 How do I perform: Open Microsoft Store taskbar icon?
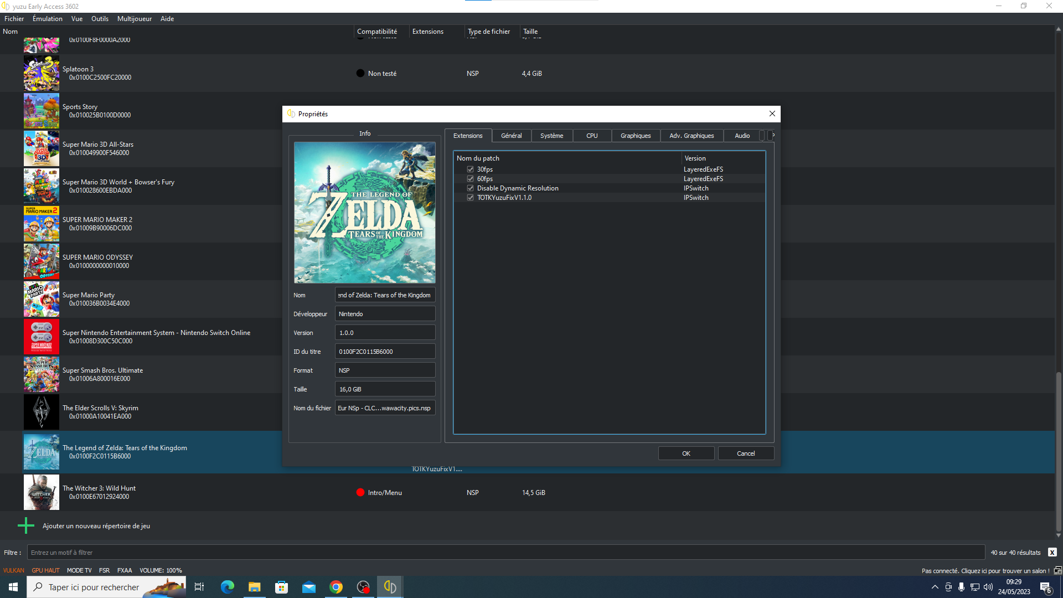click(282, 587)
